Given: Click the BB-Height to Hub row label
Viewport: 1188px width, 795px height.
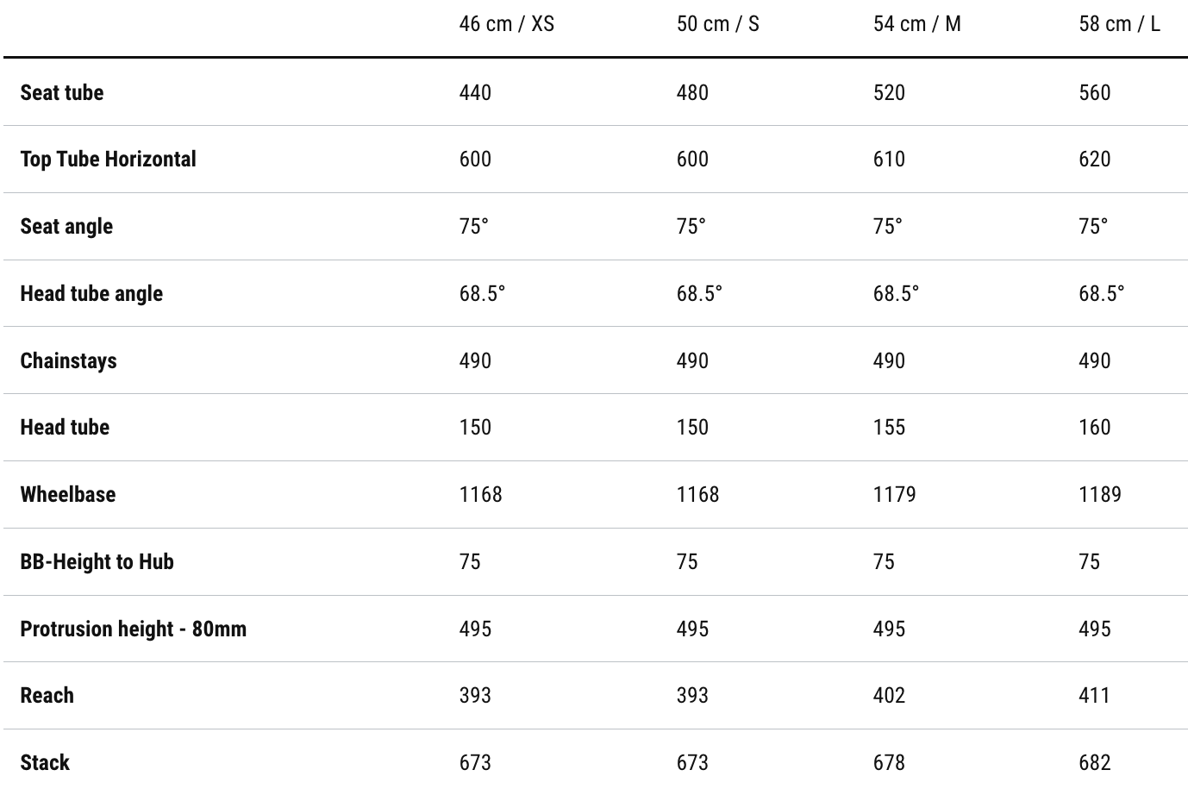Looking at the screenshot, I should click(97, 561).
